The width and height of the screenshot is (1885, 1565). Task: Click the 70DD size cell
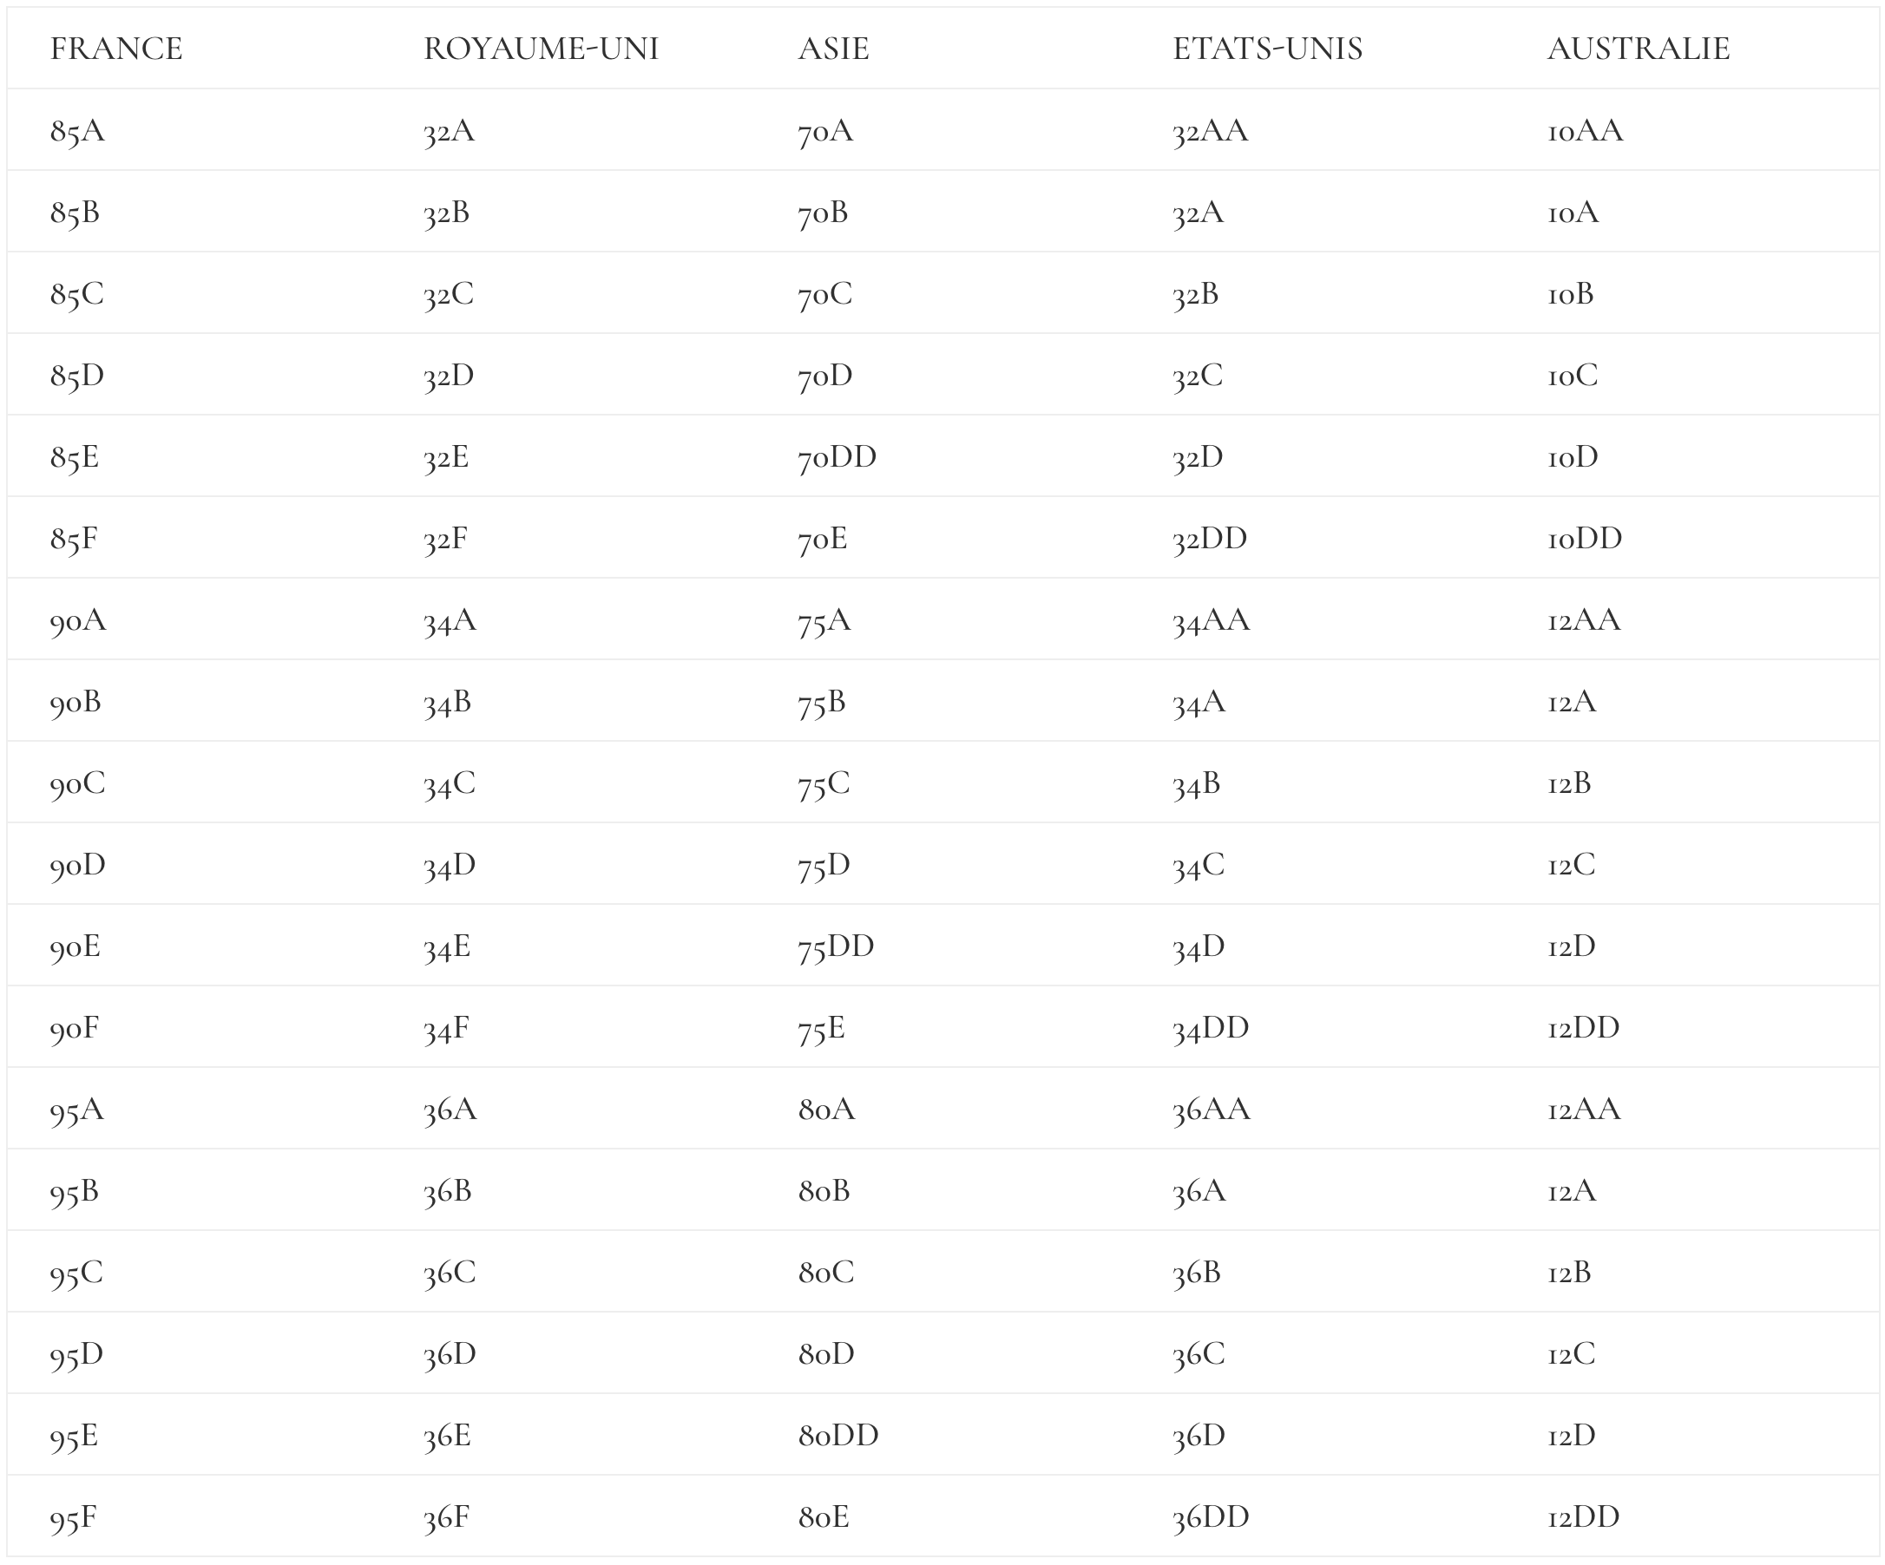click(837, 457)
